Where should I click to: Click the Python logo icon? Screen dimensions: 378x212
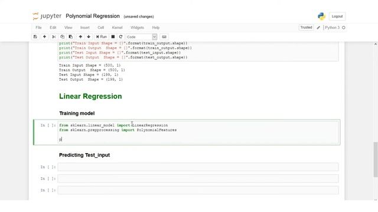click(x=321, y=16)
